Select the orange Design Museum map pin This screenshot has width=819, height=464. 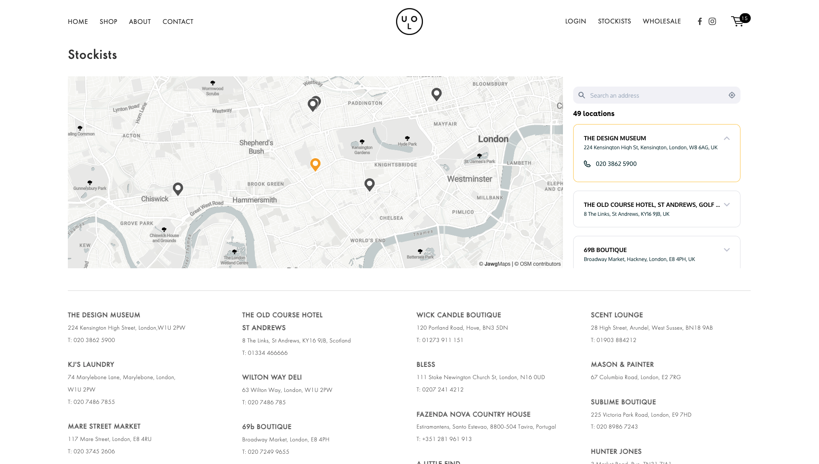click(315, 165)
